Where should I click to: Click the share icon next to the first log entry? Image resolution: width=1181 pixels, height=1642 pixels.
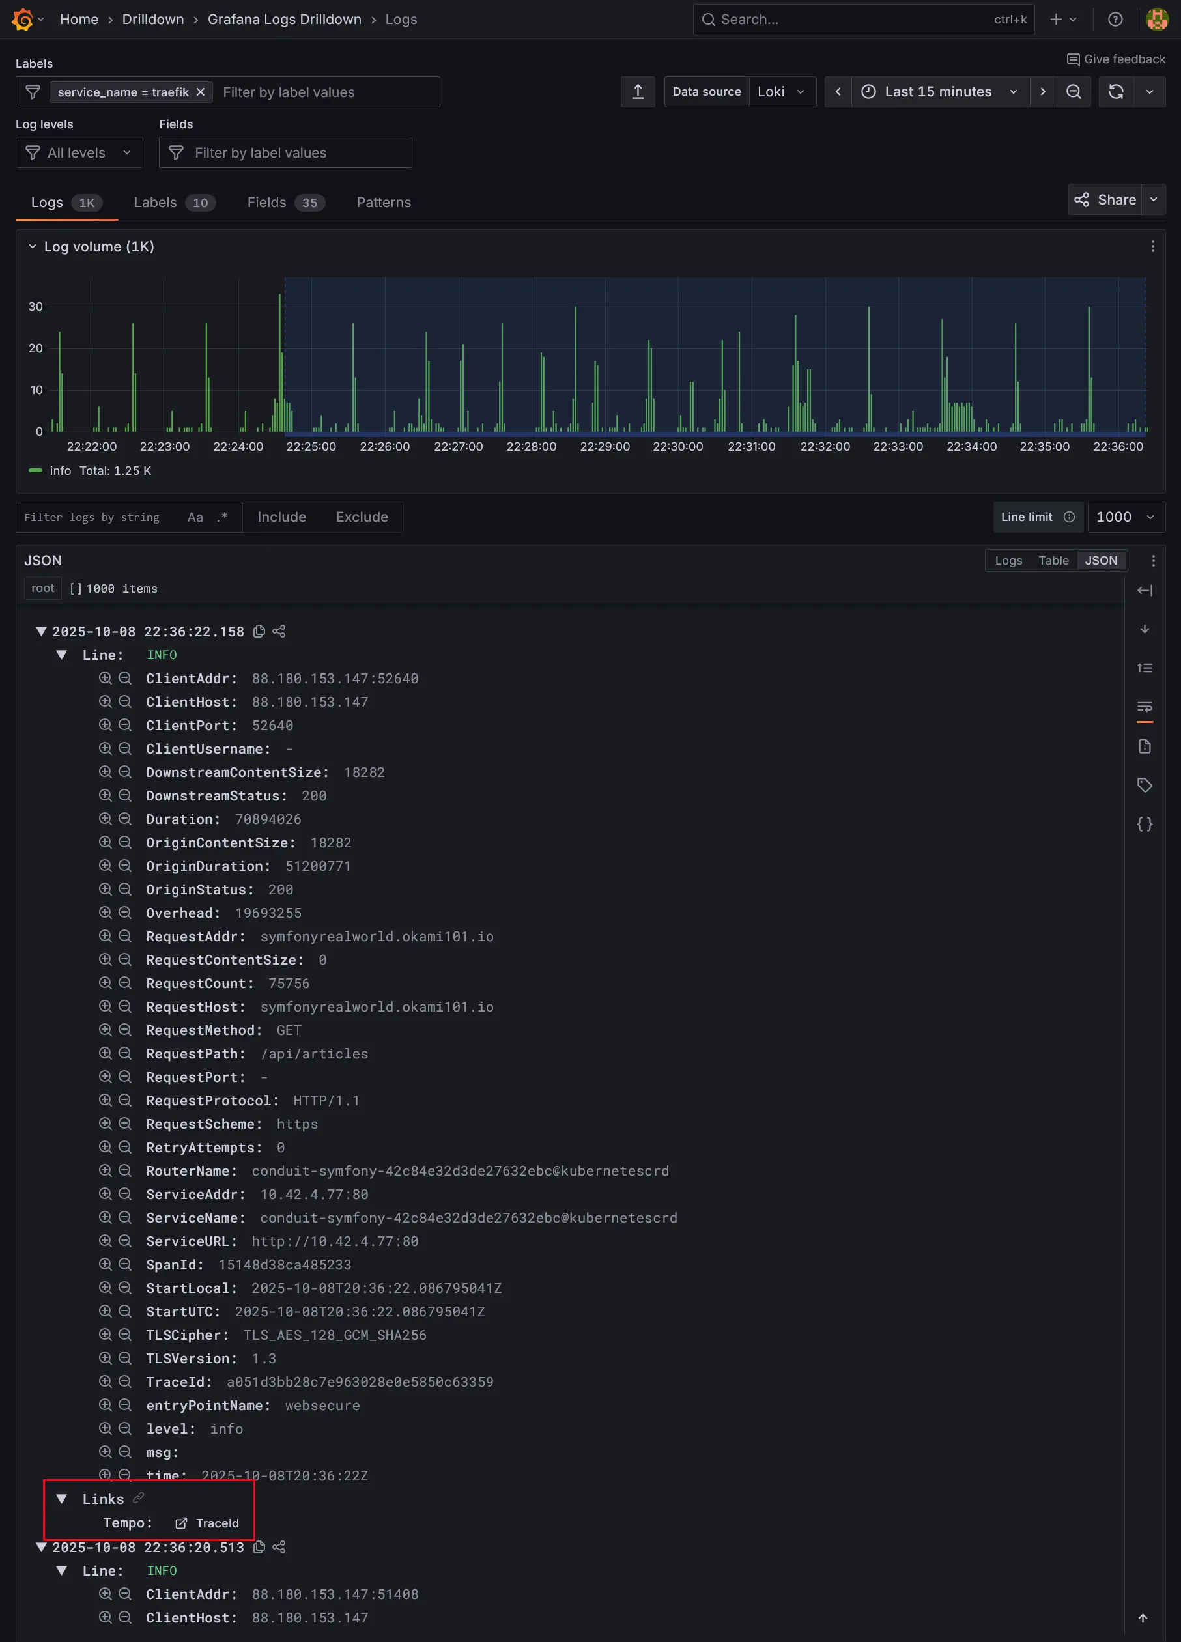click(279, 631)
